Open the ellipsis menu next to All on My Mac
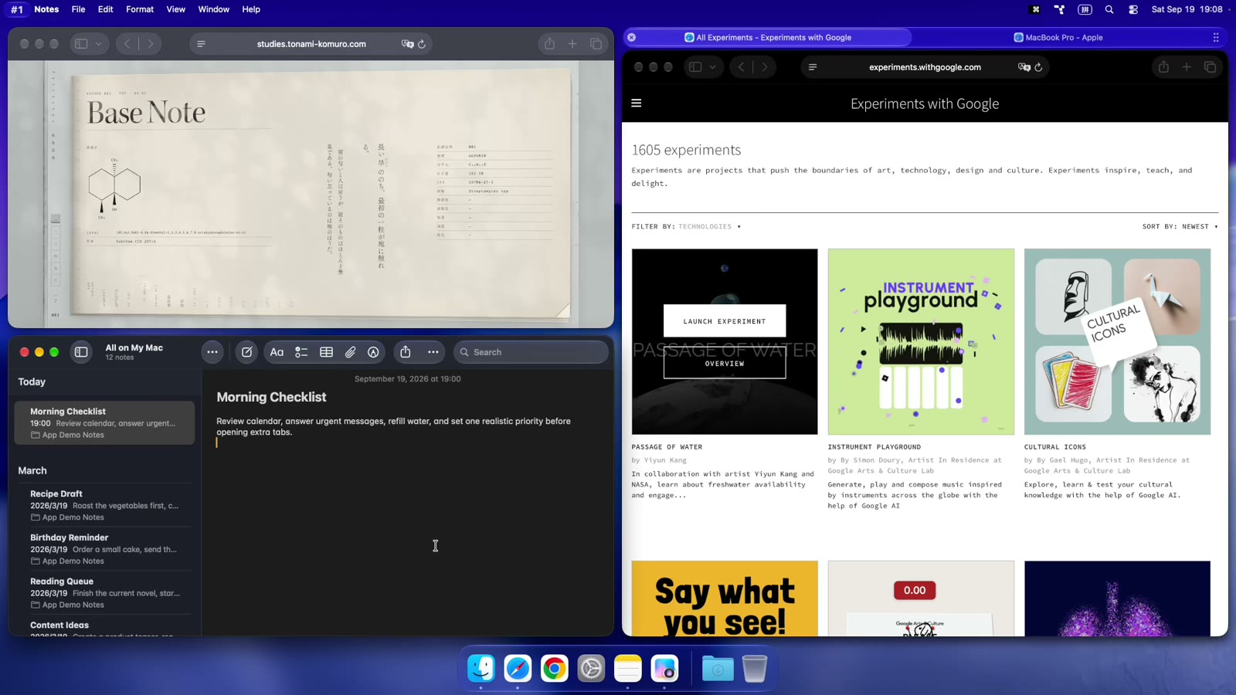Image resolution: width=1236 pixels, height=695 pixels. [x=212, y=352]
